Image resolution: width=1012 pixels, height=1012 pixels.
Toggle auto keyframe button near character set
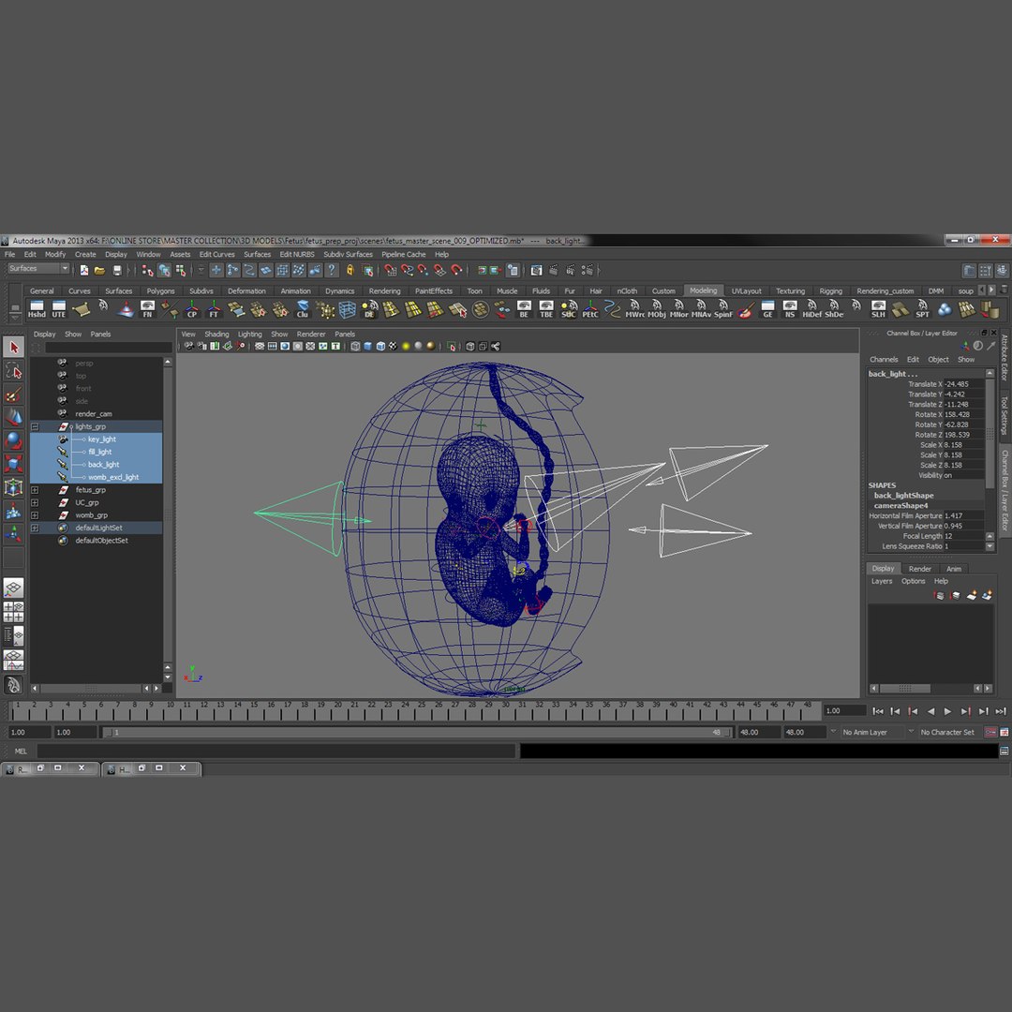(990, 732)
